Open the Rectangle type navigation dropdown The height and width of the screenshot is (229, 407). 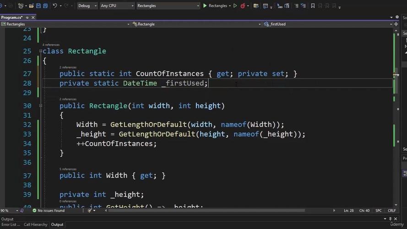[196, 24]
